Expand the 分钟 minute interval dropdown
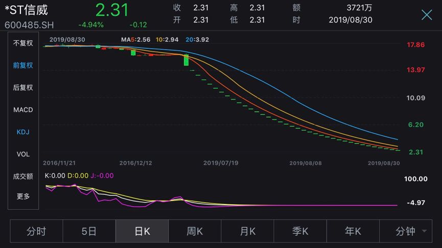The height and width of the screenshot is (248, 442). click(406, 231)
